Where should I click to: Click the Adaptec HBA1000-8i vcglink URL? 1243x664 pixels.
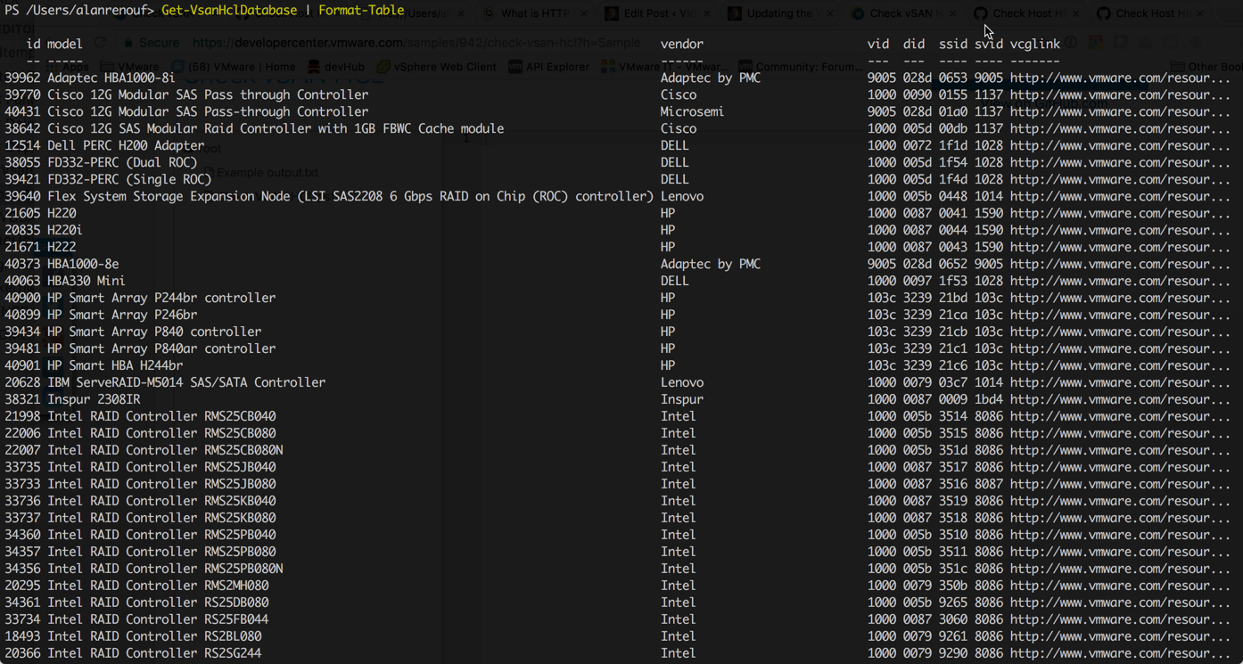point(1119,78)
